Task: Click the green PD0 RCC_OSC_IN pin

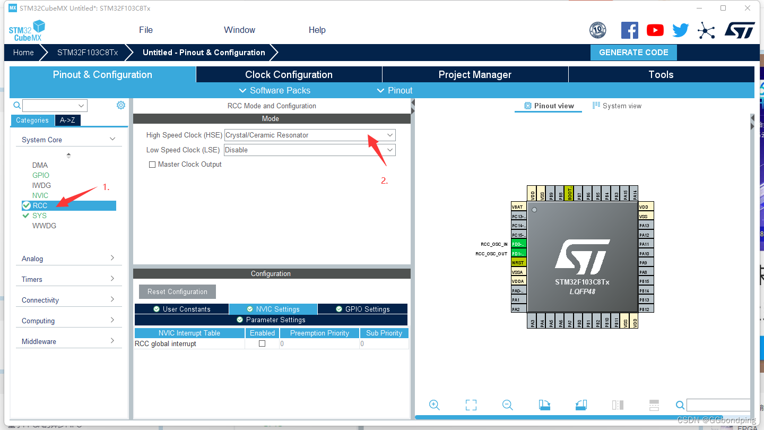Action: 518,244
